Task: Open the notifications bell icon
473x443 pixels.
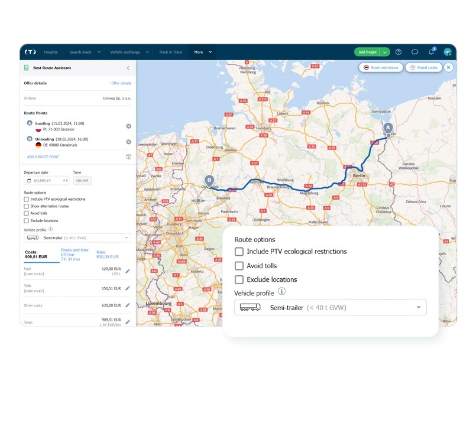Action: click(x=432, y=52)
